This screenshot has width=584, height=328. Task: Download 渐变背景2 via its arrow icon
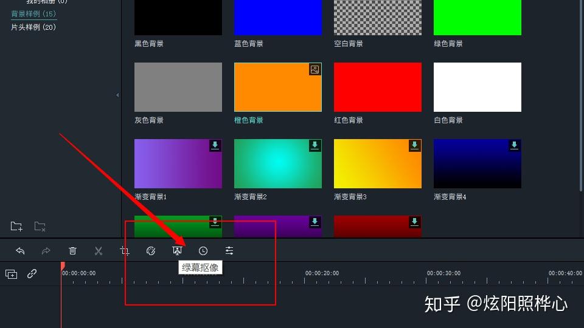pyautogui.click(x=315, y=145)
